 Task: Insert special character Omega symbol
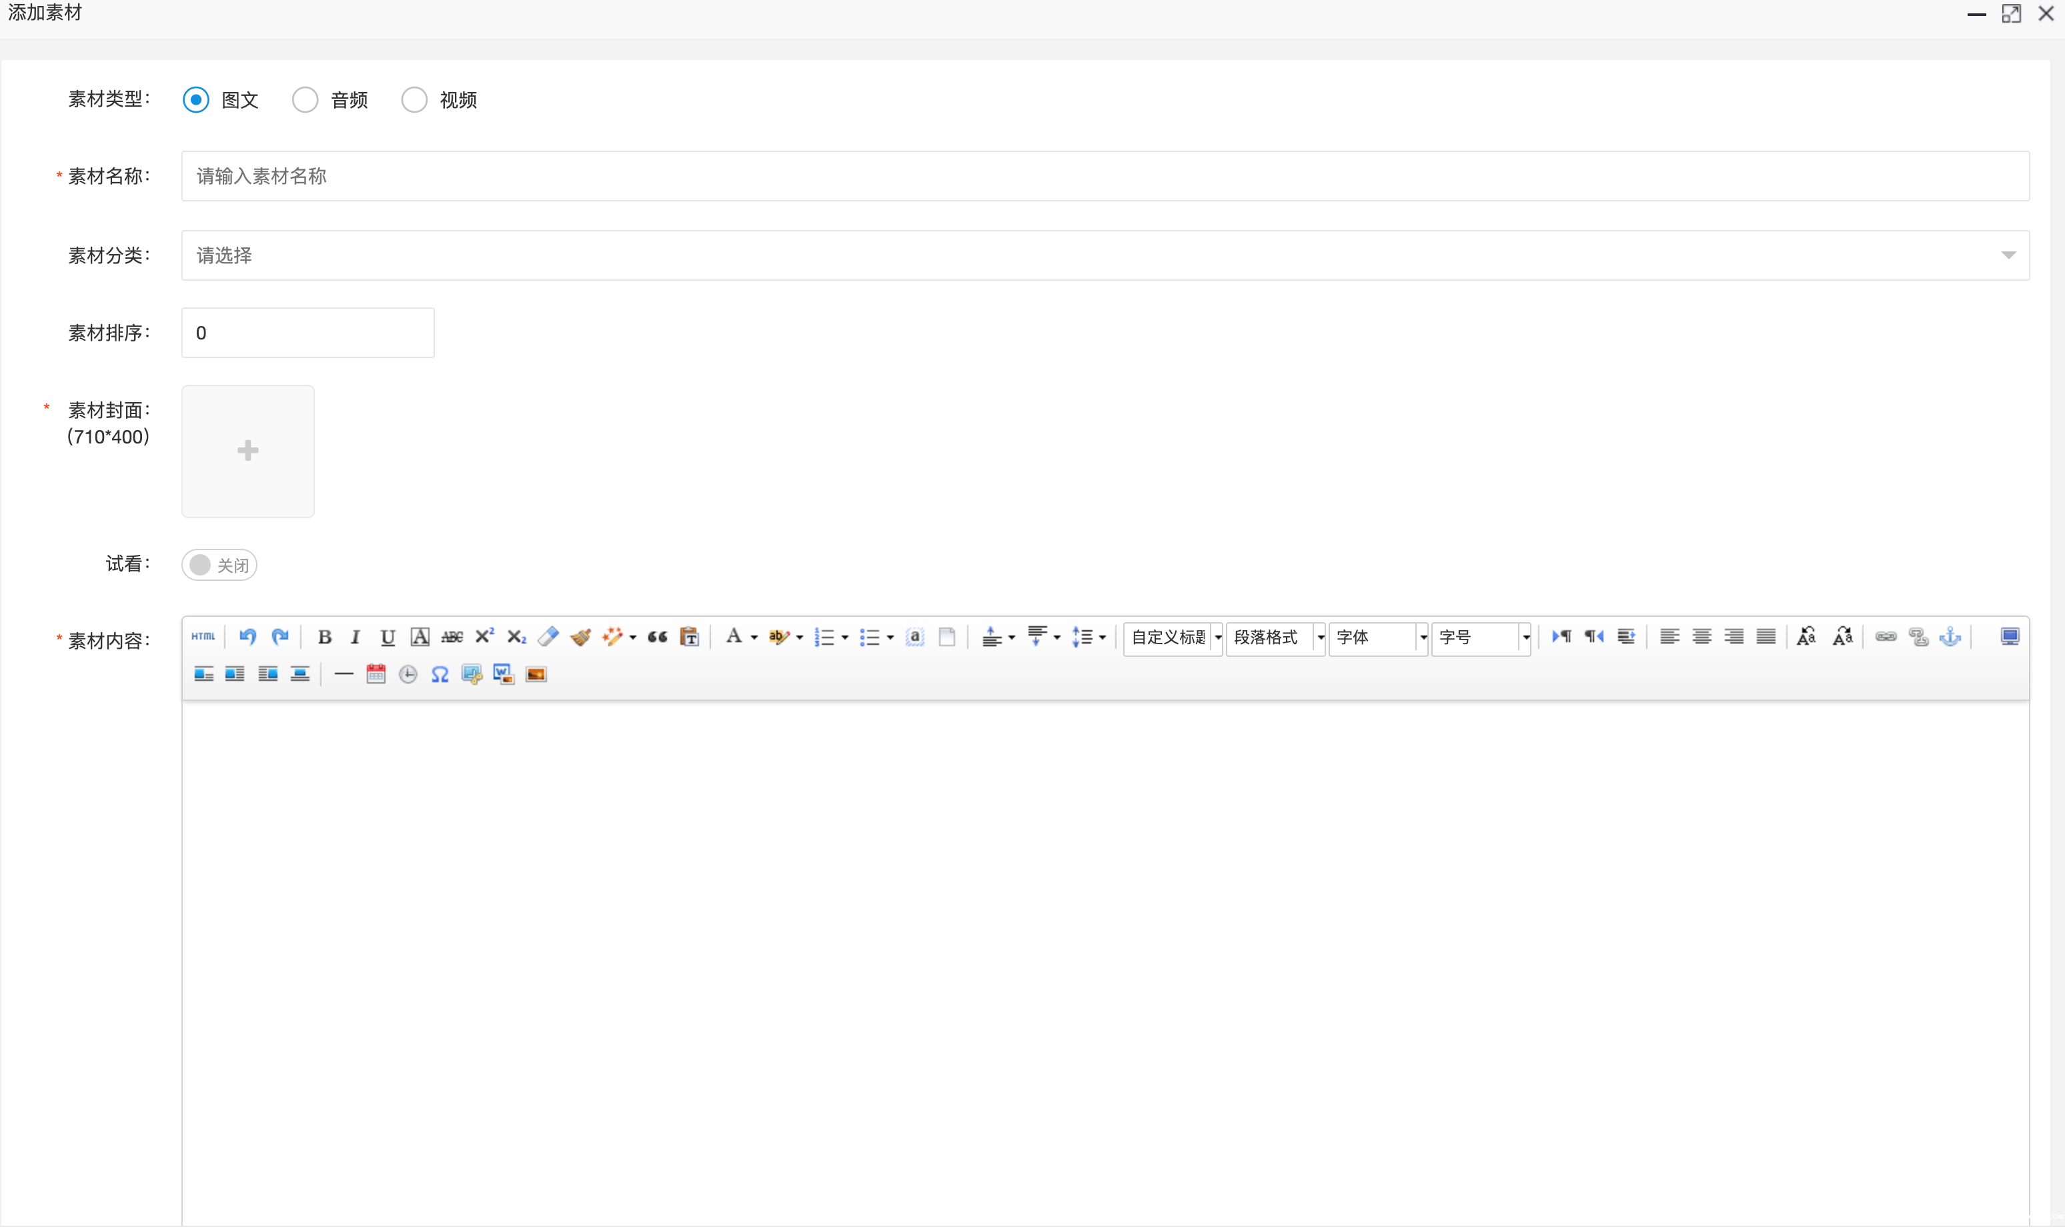tap(440, 675)
